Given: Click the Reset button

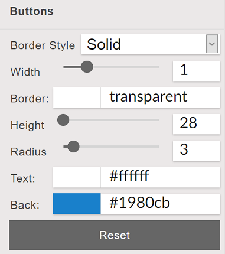Looking at the screenshot, I should click(115, 235).
